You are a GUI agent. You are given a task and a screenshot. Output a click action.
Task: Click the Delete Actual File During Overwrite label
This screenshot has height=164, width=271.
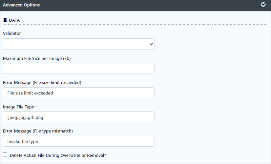click(x=58, y=155)
